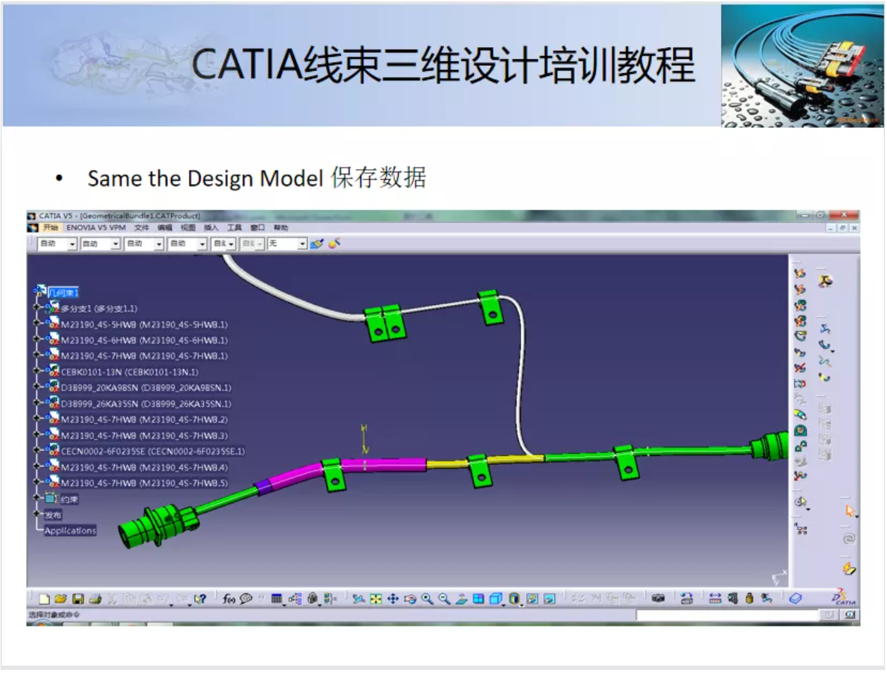Viewport: 887px width, 674px height.
Task: Expand the 约束 constraints node
Action: pos(37,499)
